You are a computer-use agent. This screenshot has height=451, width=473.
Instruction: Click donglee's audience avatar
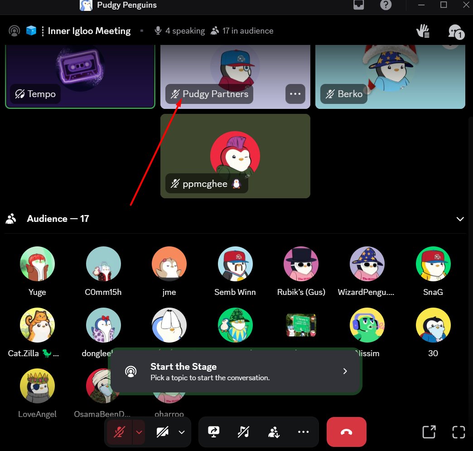[x=103, y=325]
